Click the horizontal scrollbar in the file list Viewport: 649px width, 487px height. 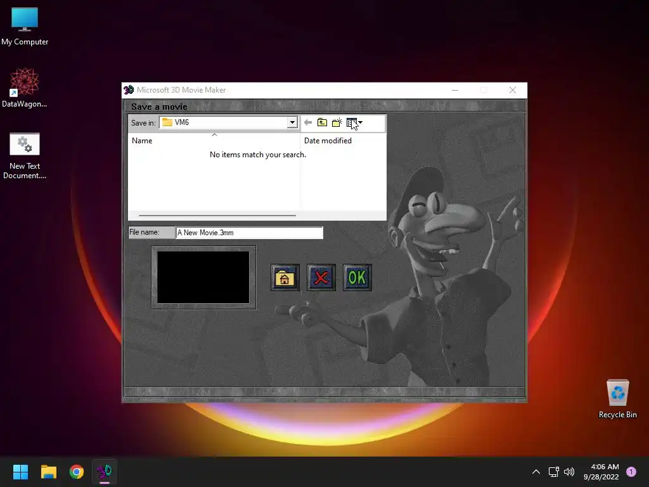(217, 216)
